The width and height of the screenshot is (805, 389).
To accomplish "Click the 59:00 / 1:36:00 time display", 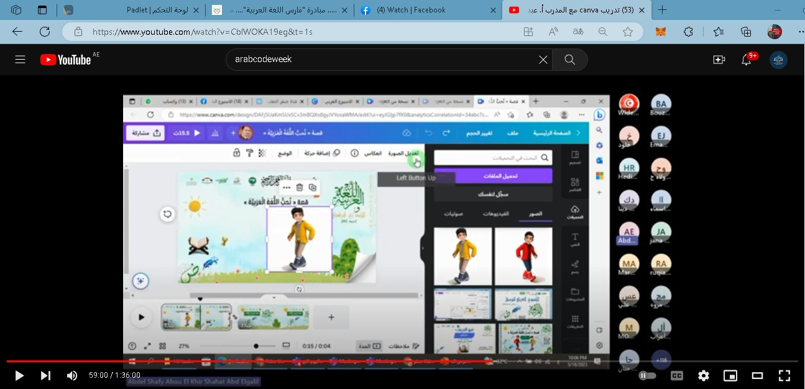I will pos(114,375).
